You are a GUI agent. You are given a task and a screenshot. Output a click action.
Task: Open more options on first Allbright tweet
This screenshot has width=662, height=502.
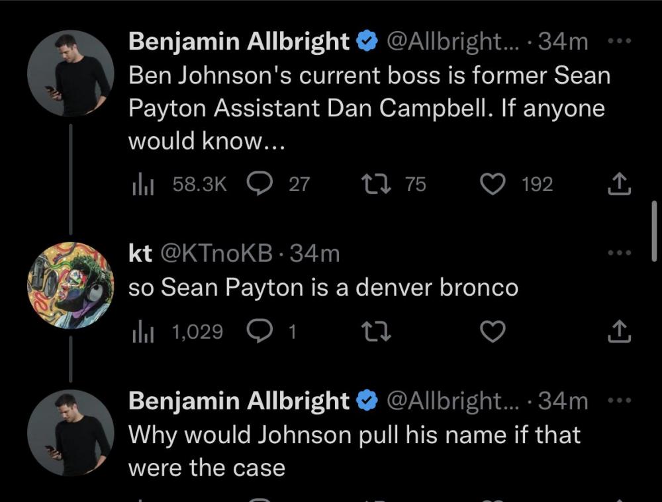(x=619, y=41)
